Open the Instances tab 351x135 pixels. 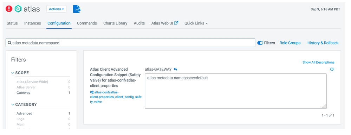point(33,23)
